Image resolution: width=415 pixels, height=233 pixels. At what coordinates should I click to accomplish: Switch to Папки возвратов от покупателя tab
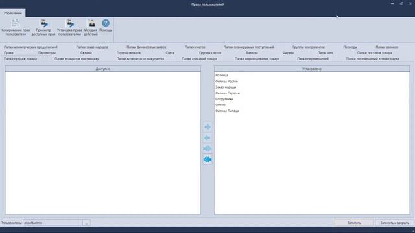click(140, 59)
